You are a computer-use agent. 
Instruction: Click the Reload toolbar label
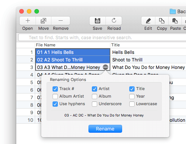pyautogui.click(x=114, y=28)
